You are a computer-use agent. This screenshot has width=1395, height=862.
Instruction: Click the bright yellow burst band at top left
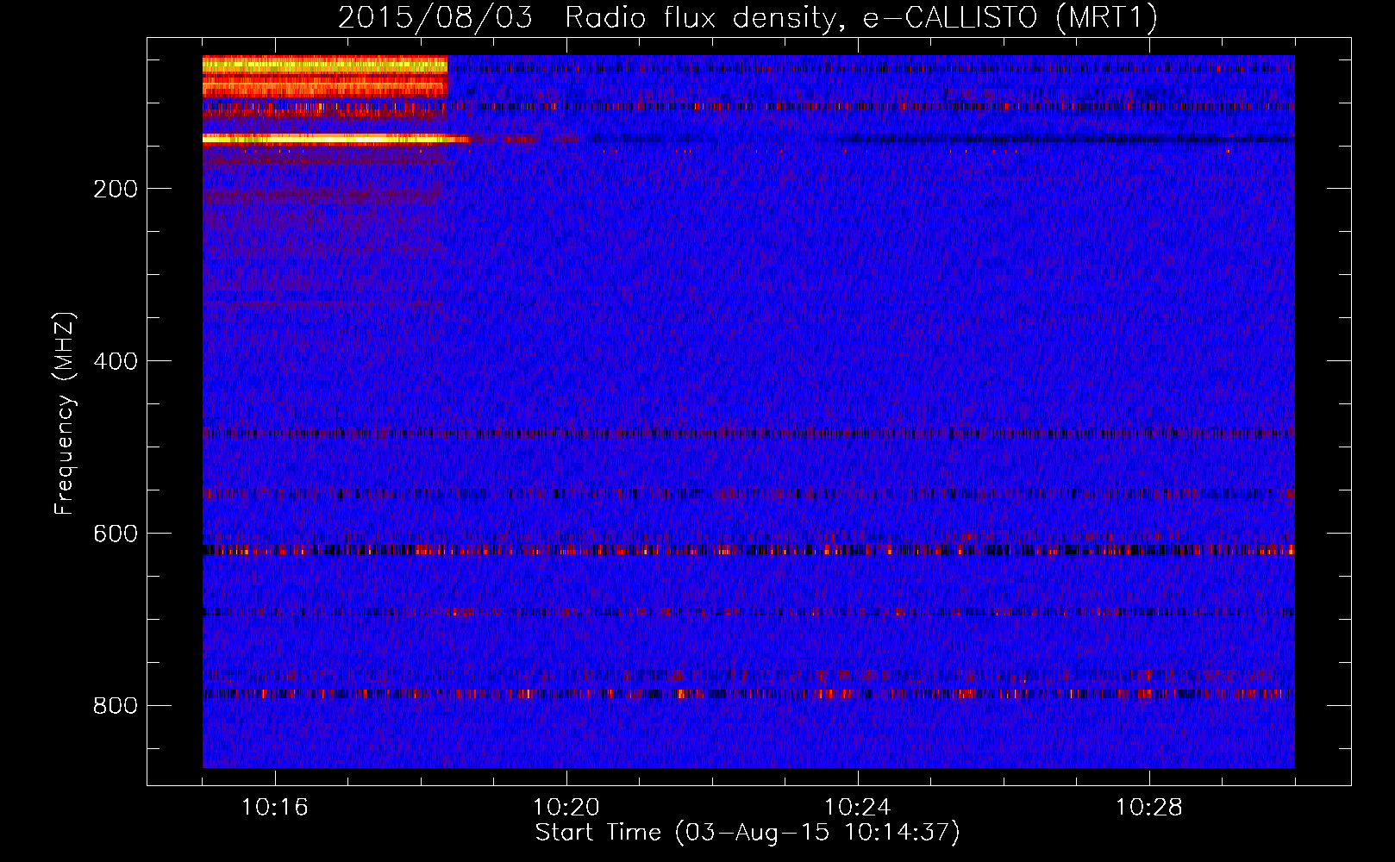click(325, 76)
